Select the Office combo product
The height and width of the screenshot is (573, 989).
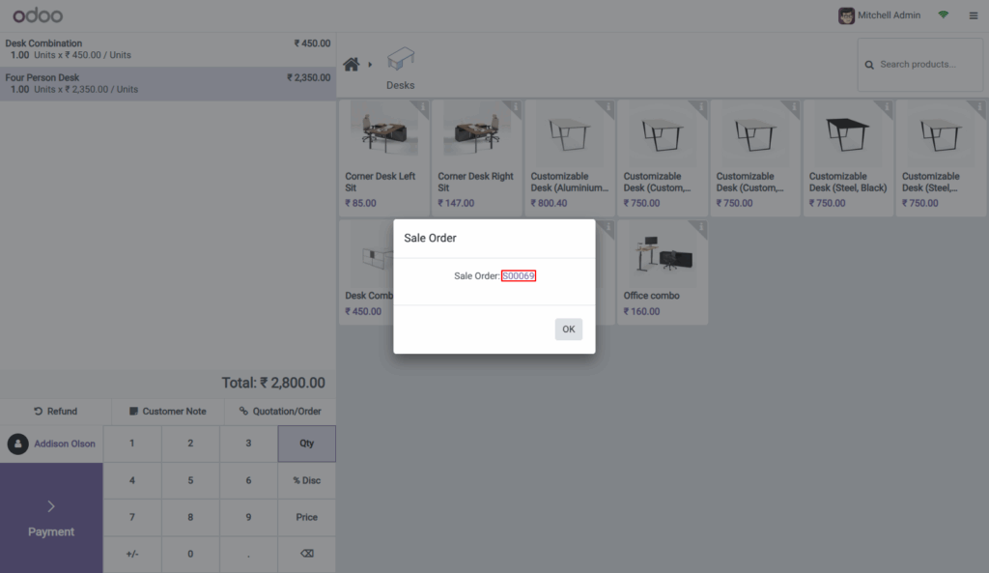662,271
